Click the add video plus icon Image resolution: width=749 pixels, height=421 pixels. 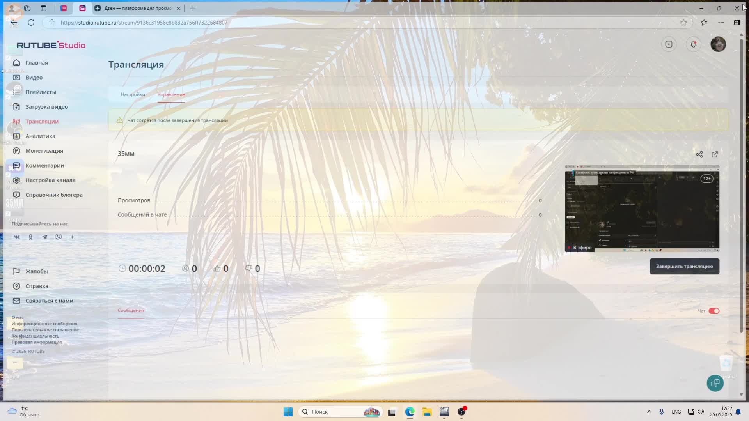(x=669, y=44)
